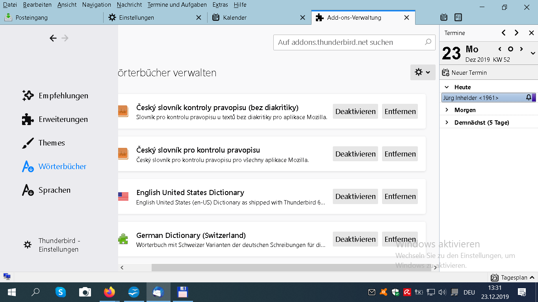Switch to the Einstellungen tab

155,17
